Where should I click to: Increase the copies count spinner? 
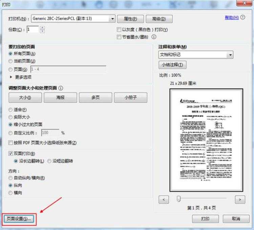tap(42, 28)
